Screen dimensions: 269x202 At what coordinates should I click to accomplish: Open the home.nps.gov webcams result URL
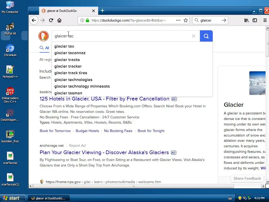103,182
